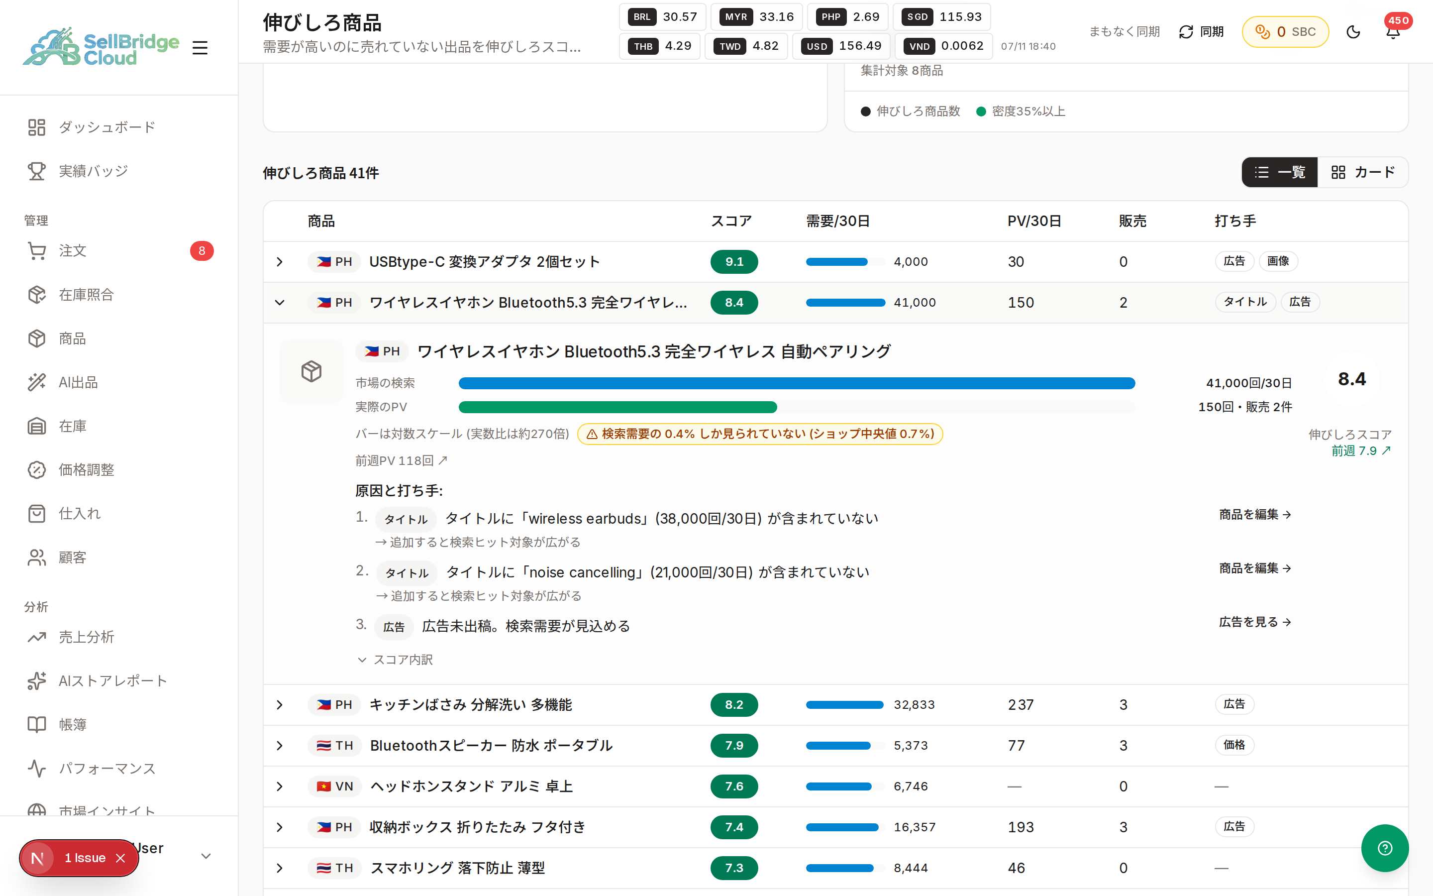This screenshot has height=896, width=1433.
Task: Open 売上分析 menu item
Action: (119, 637)
